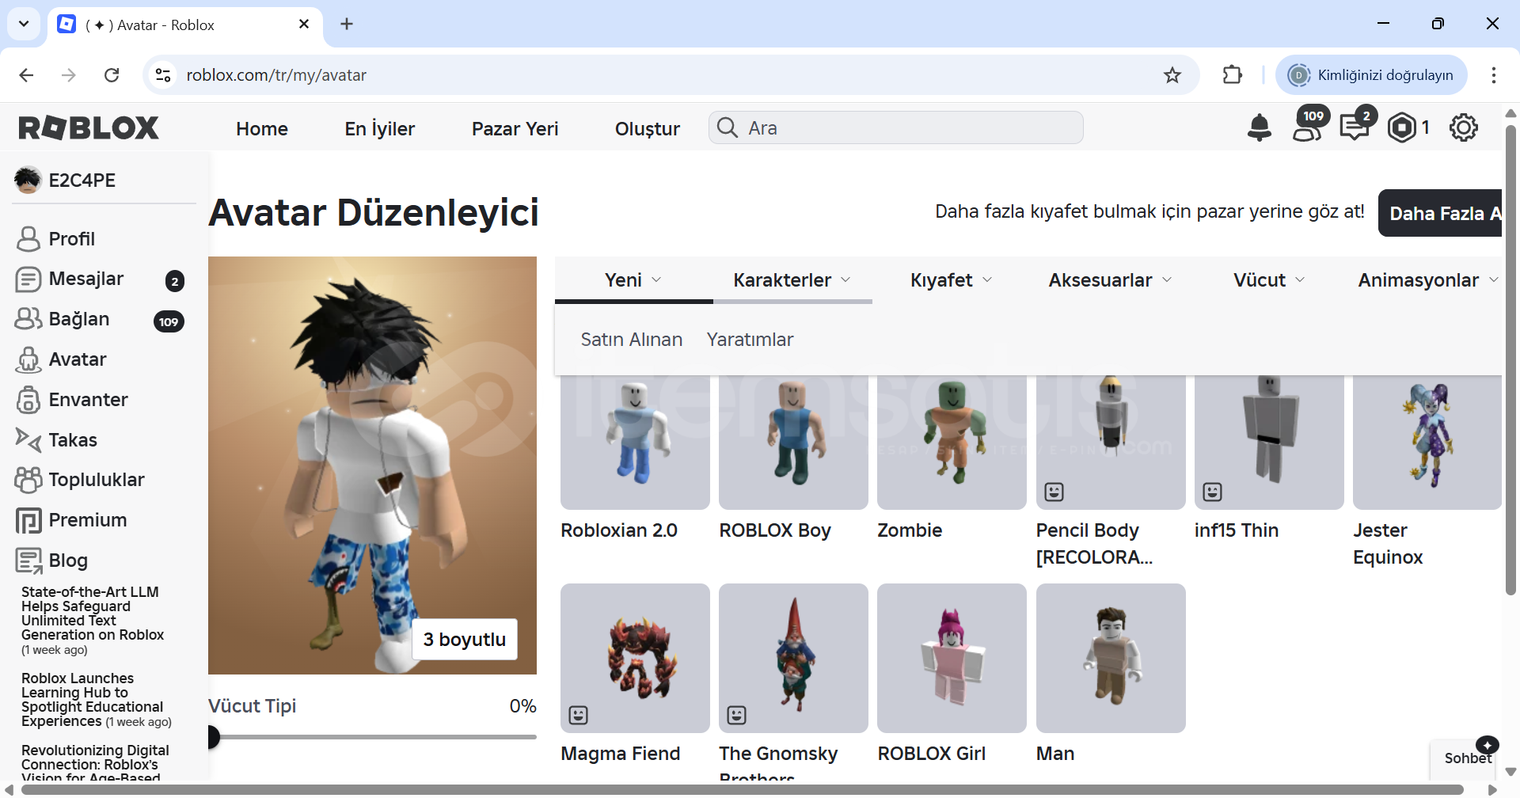1520x798 pixels.
Task: Click the emote badge on Pencil Body card
Action: 1054,492
